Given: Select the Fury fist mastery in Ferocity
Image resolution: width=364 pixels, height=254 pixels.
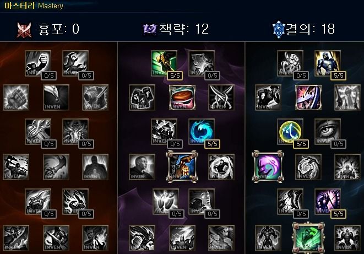Looking at the screenshot, I should click(38, 63).
